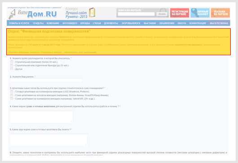
Task: Open Регистрация на портале red button
Action: (x=180, y=13)
